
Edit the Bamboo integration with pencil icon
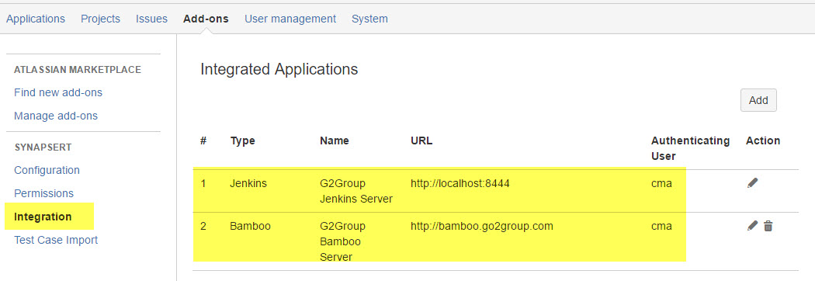coord(752,225)
